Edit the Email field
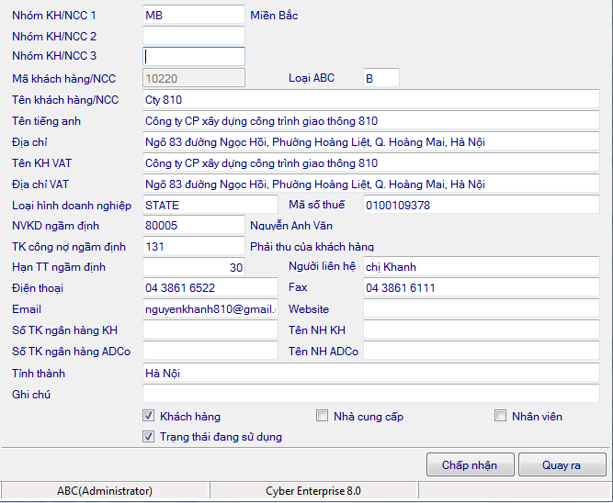The width and height of the screenshot is (613, 503). (x=210, y=308)
